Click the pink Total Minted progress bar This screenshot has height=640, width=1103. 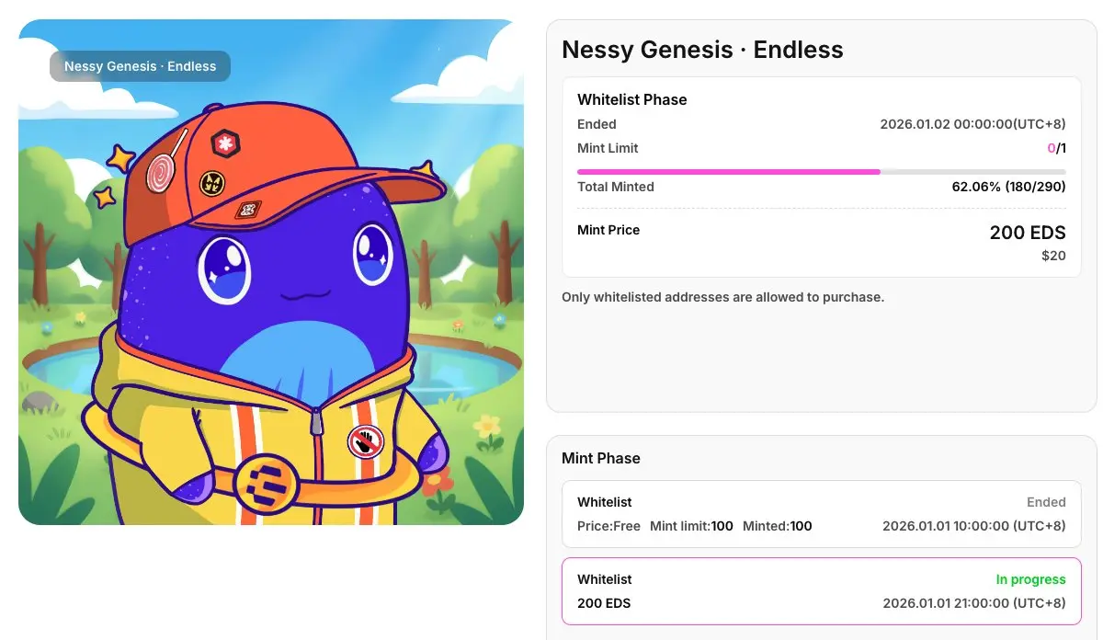tap(728, 171)
